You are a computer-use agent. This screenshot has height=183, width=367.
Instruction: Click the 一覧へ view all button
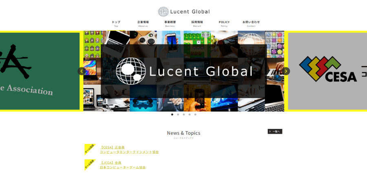pos(275,131)
